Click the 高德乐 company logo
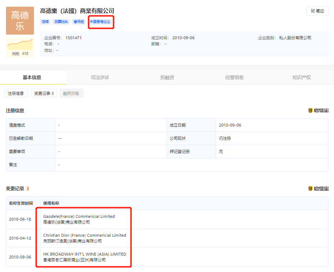 20,21
